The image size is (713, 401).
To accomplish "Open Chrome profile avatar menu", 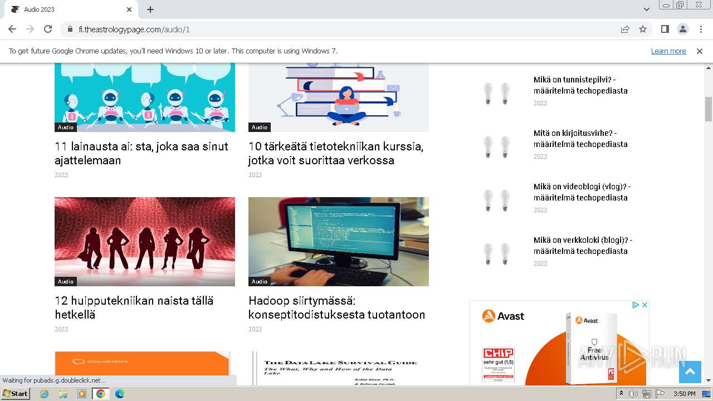I will tap(682, 29).
